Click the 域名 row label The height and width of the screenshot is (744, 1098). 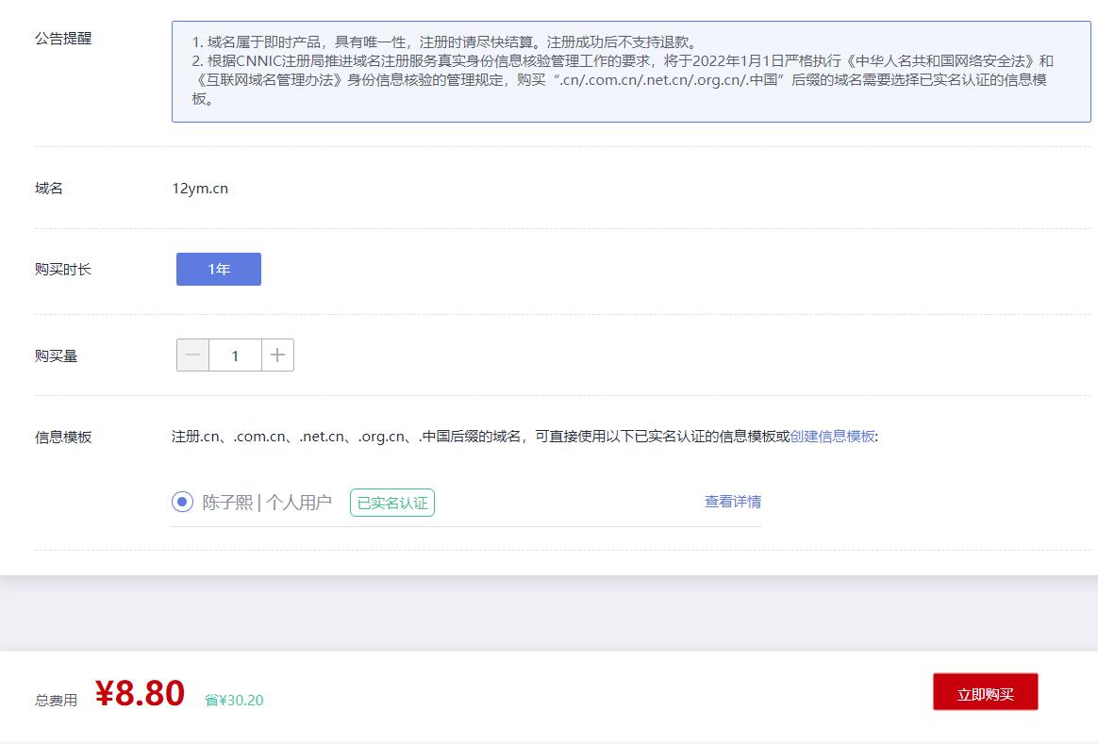pyautogui.click(x=49, y=189)
